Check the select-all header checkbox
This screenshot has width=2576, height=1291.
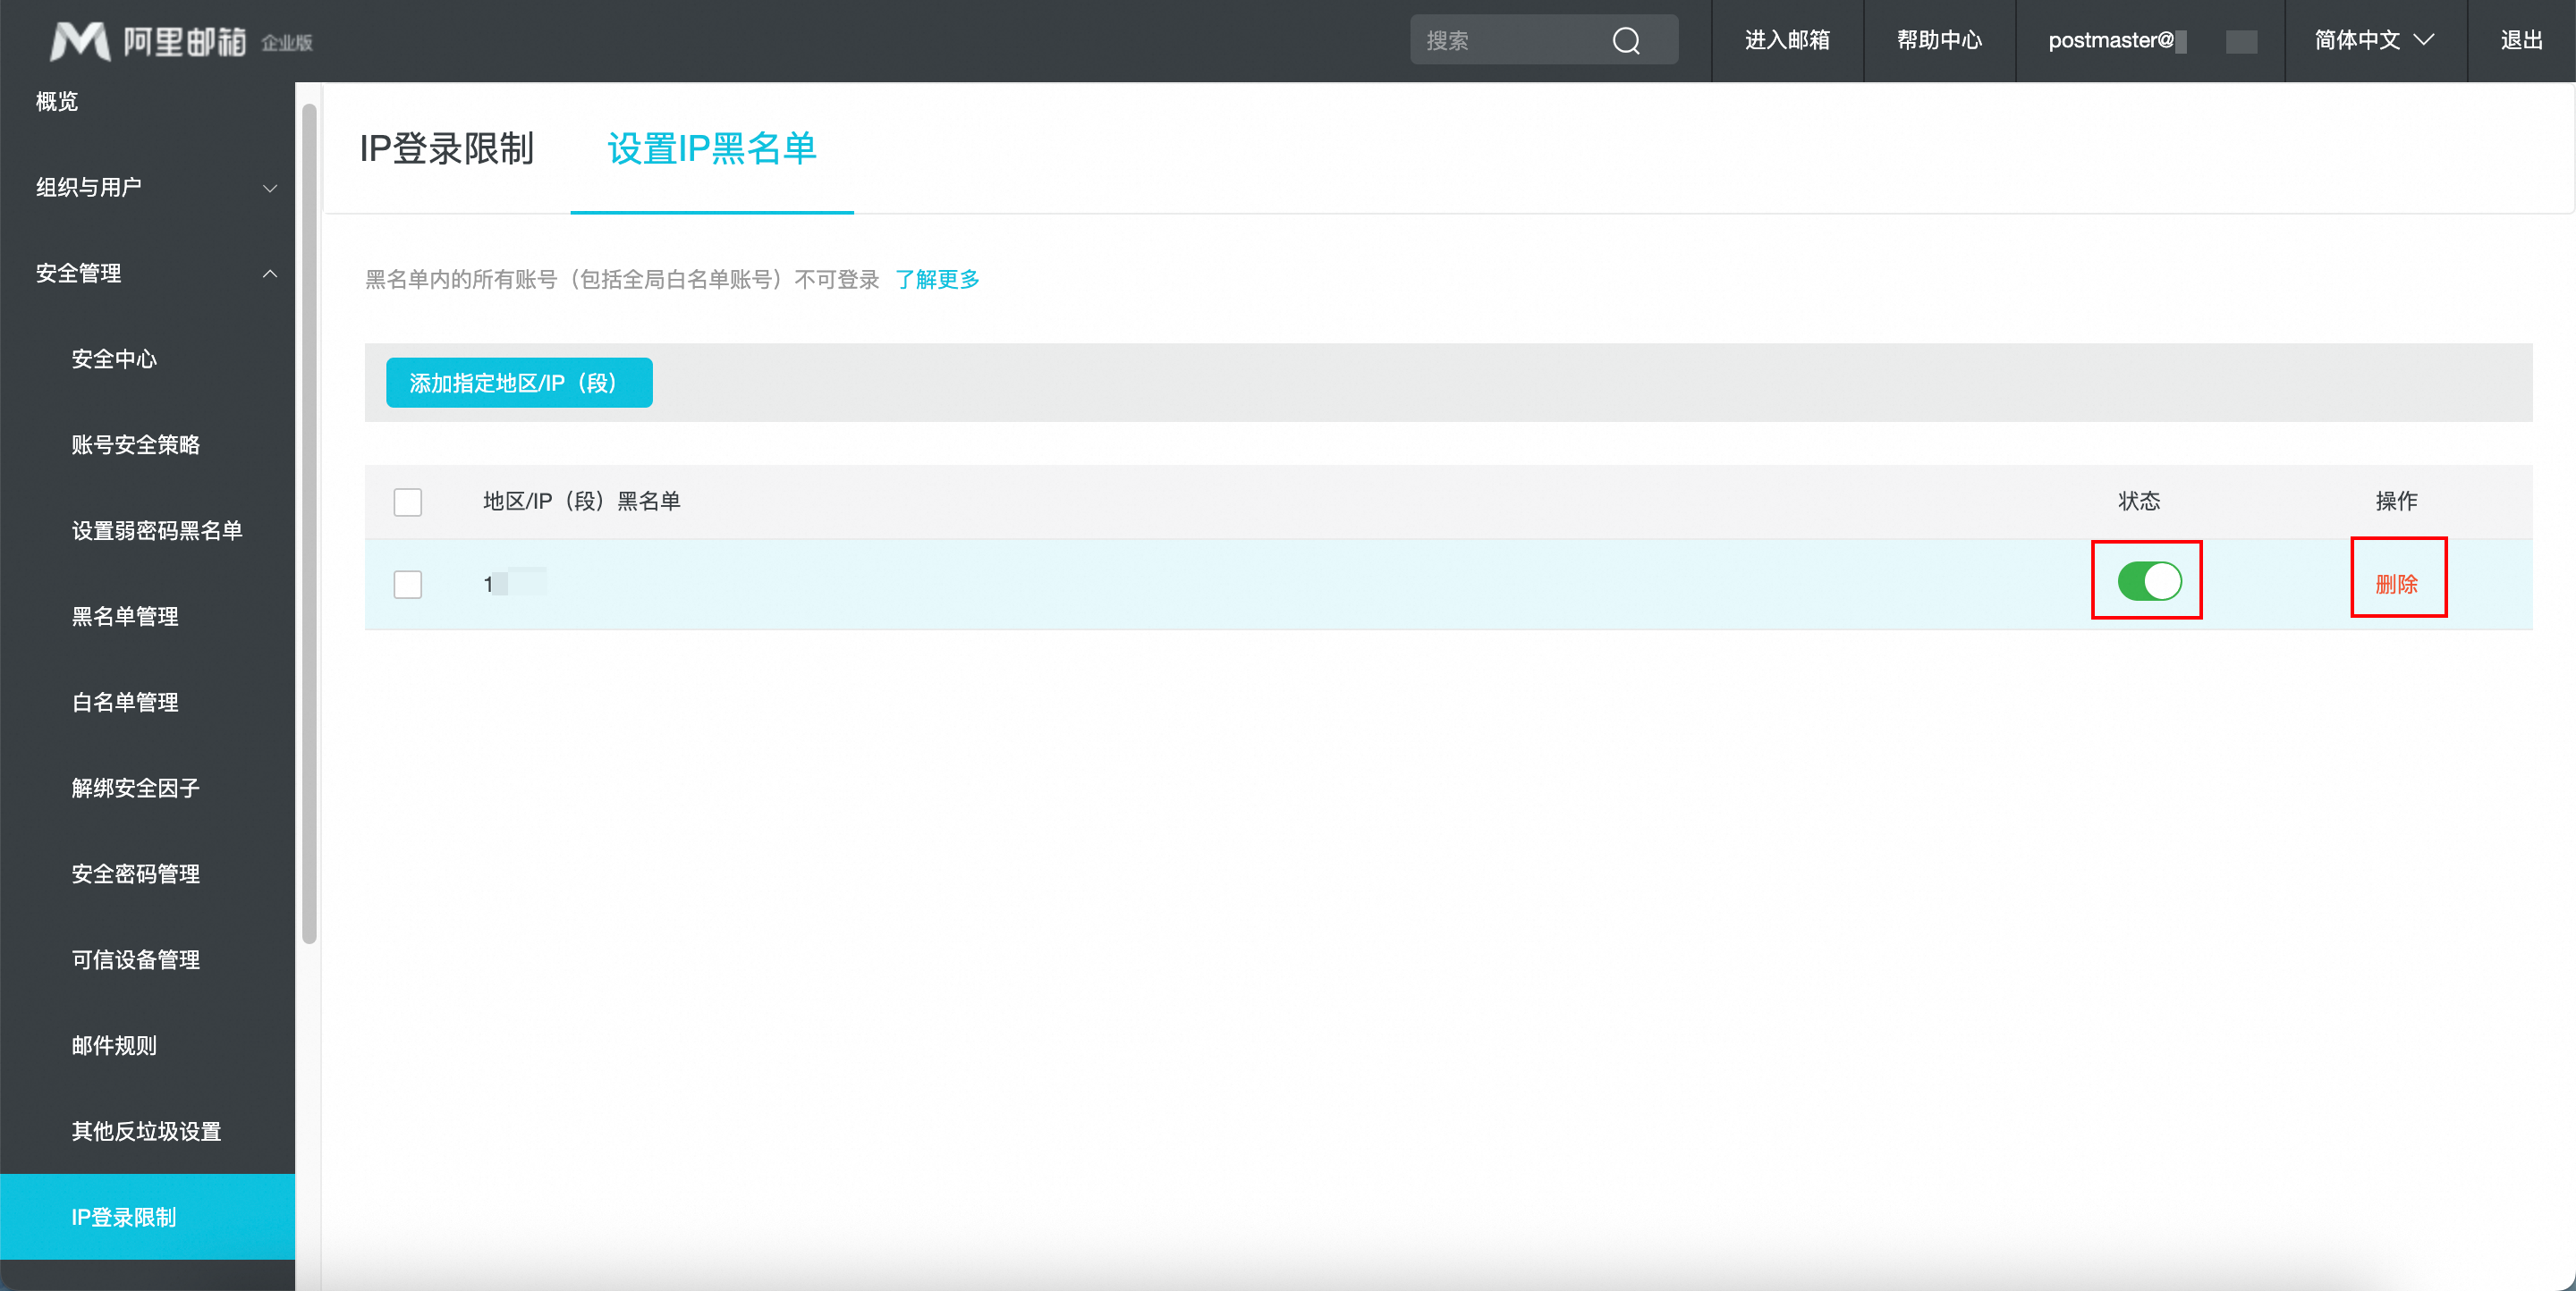(x=407, y=502)
